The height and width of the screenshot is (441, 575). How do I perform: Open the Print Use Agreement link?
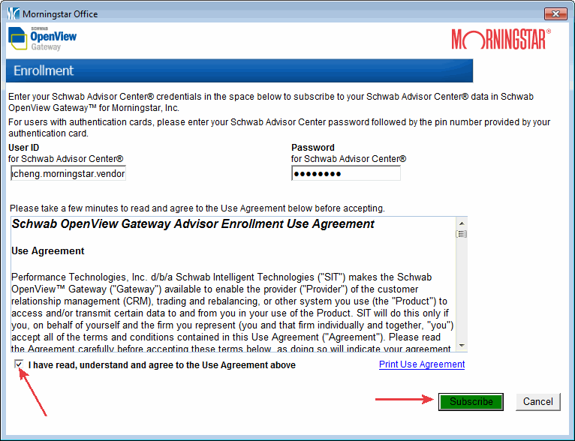[x=421, y=364]
